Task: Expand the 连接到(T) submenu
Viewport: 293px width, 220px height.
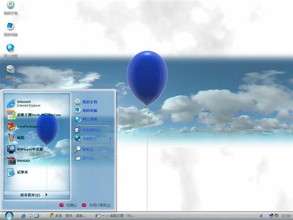Action: [92, 138]
